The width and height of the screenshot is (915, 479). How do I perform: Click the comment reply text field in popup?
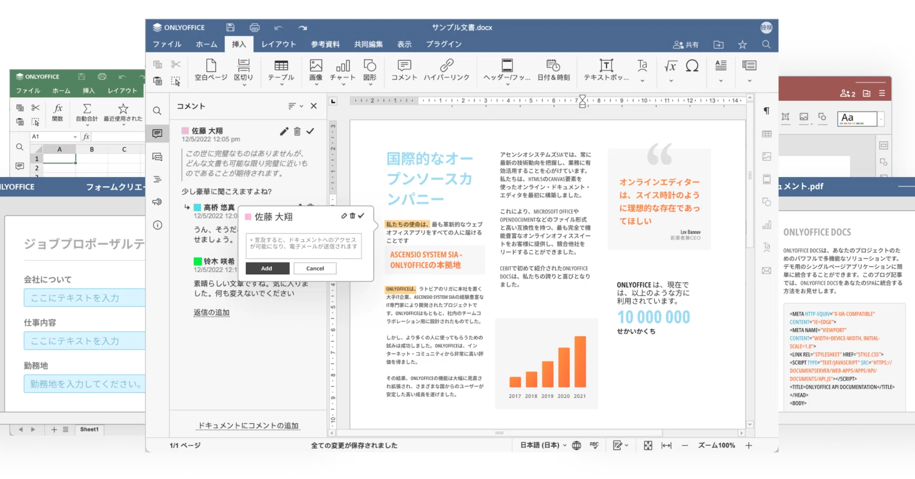304,246
